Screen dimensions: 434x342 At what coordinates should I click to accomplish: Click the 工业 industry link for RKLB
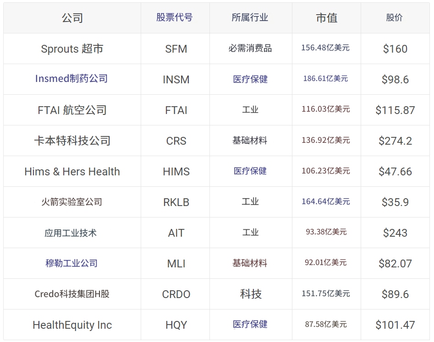pyautogui.click(x=249, y=202)
